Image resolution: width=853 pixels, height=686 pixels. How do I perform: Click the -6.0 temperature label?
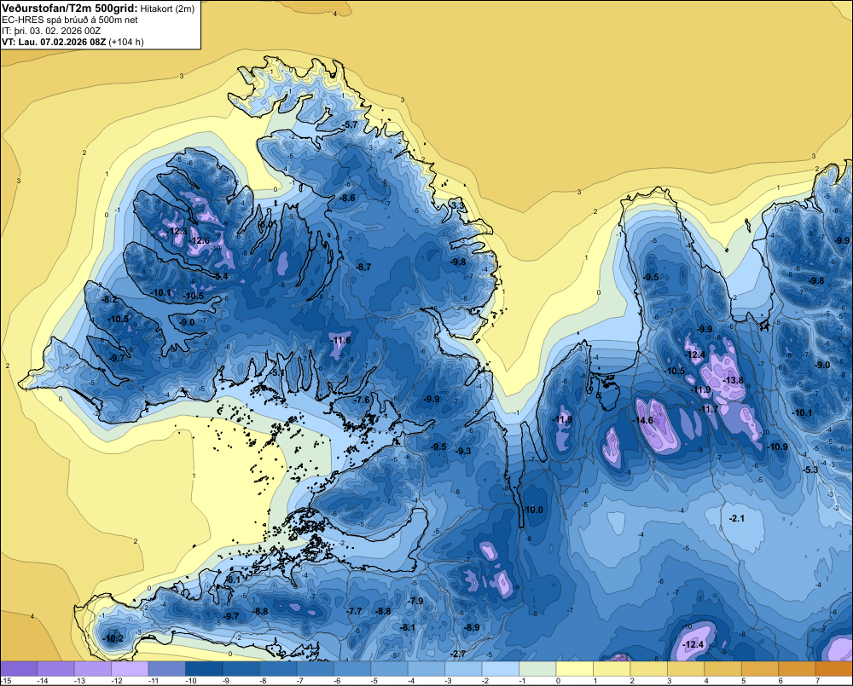tap(265, 224)
